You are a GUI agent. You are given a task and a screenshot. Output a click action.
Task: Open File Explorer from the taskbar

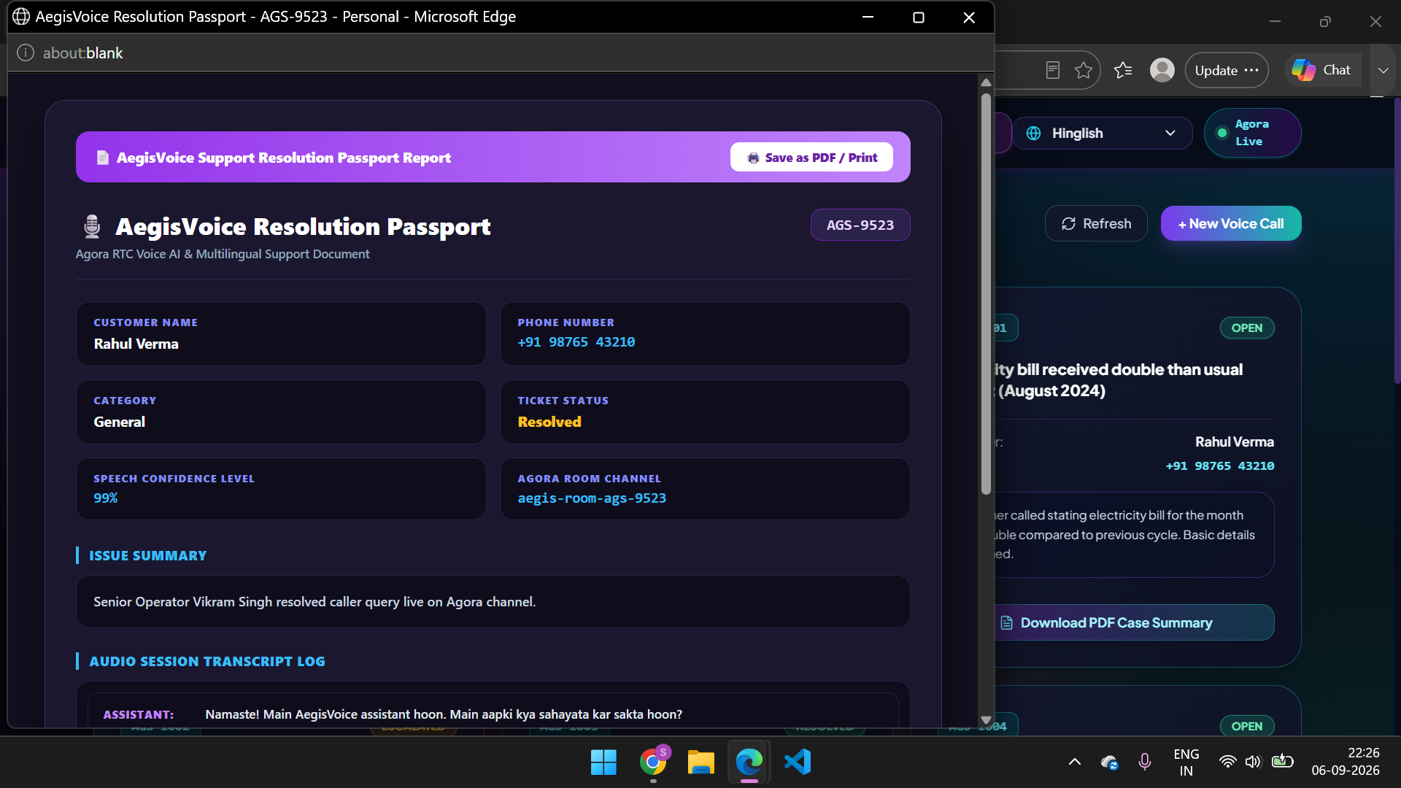[x=701, y=762]
